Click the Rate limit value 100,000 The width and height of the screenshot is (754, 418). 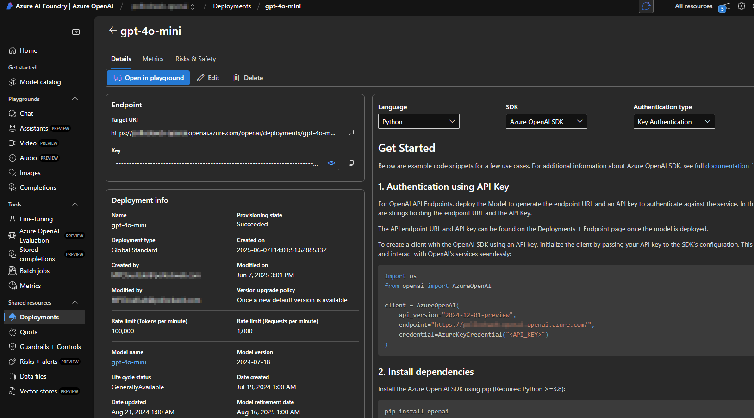[x=123, y=331]
